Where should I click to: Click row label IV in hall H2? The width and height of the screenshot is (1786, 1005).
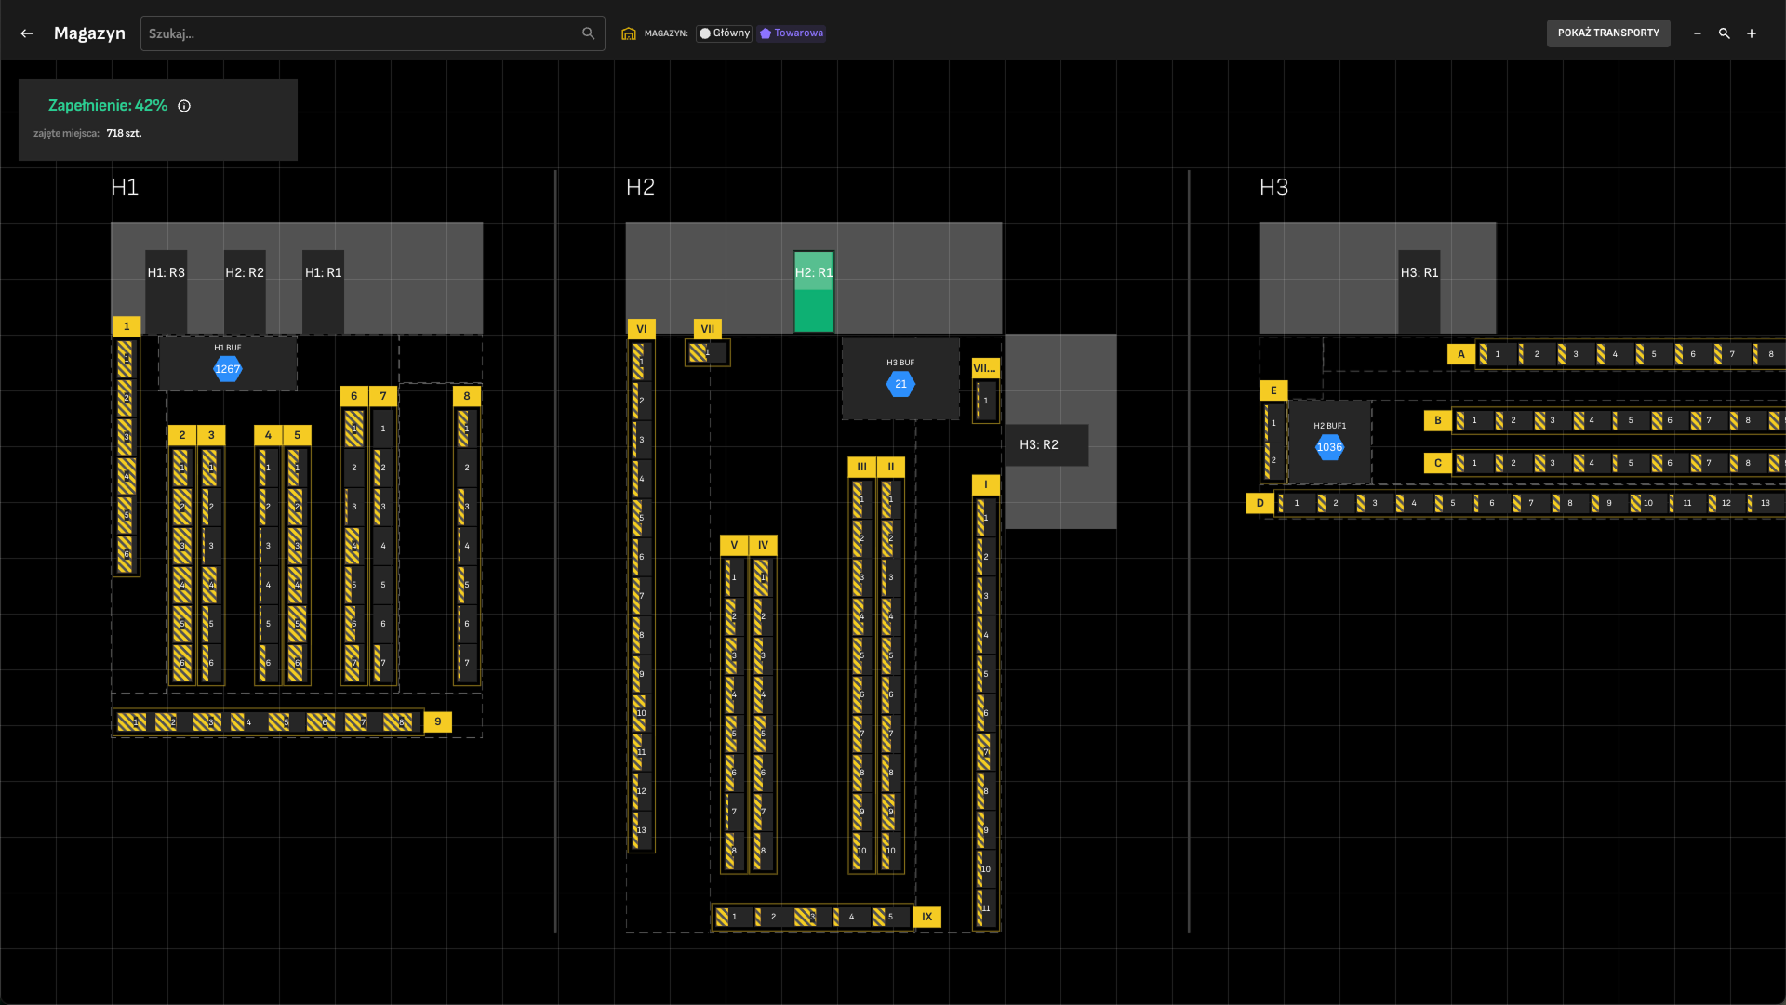point(763,545)
